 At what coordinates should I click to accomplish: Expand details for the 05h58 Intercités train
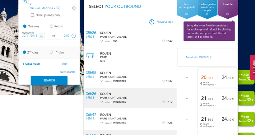click(x=102, y=81)
